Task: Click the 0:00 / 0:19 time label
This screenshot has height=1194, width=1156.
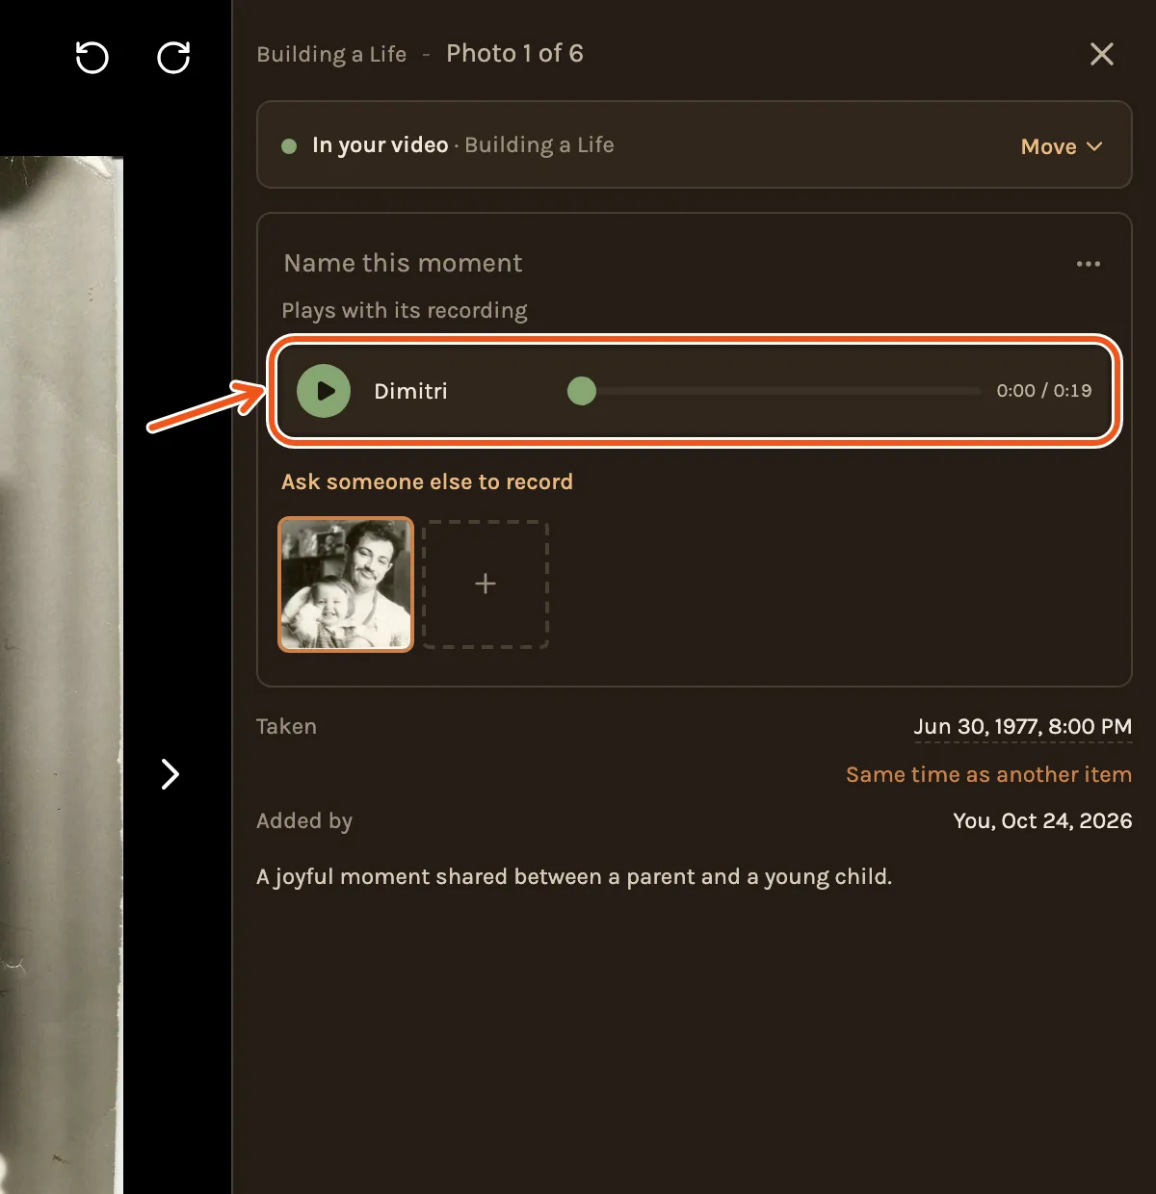Action: pyautogui.click(x=1044, y=391)
